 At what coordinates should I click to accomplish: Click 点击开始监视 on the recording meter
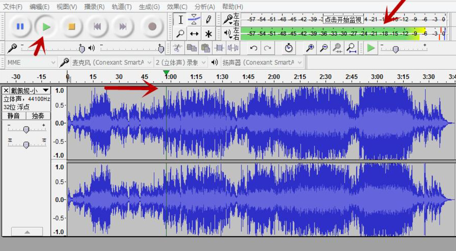click(343, 19)
